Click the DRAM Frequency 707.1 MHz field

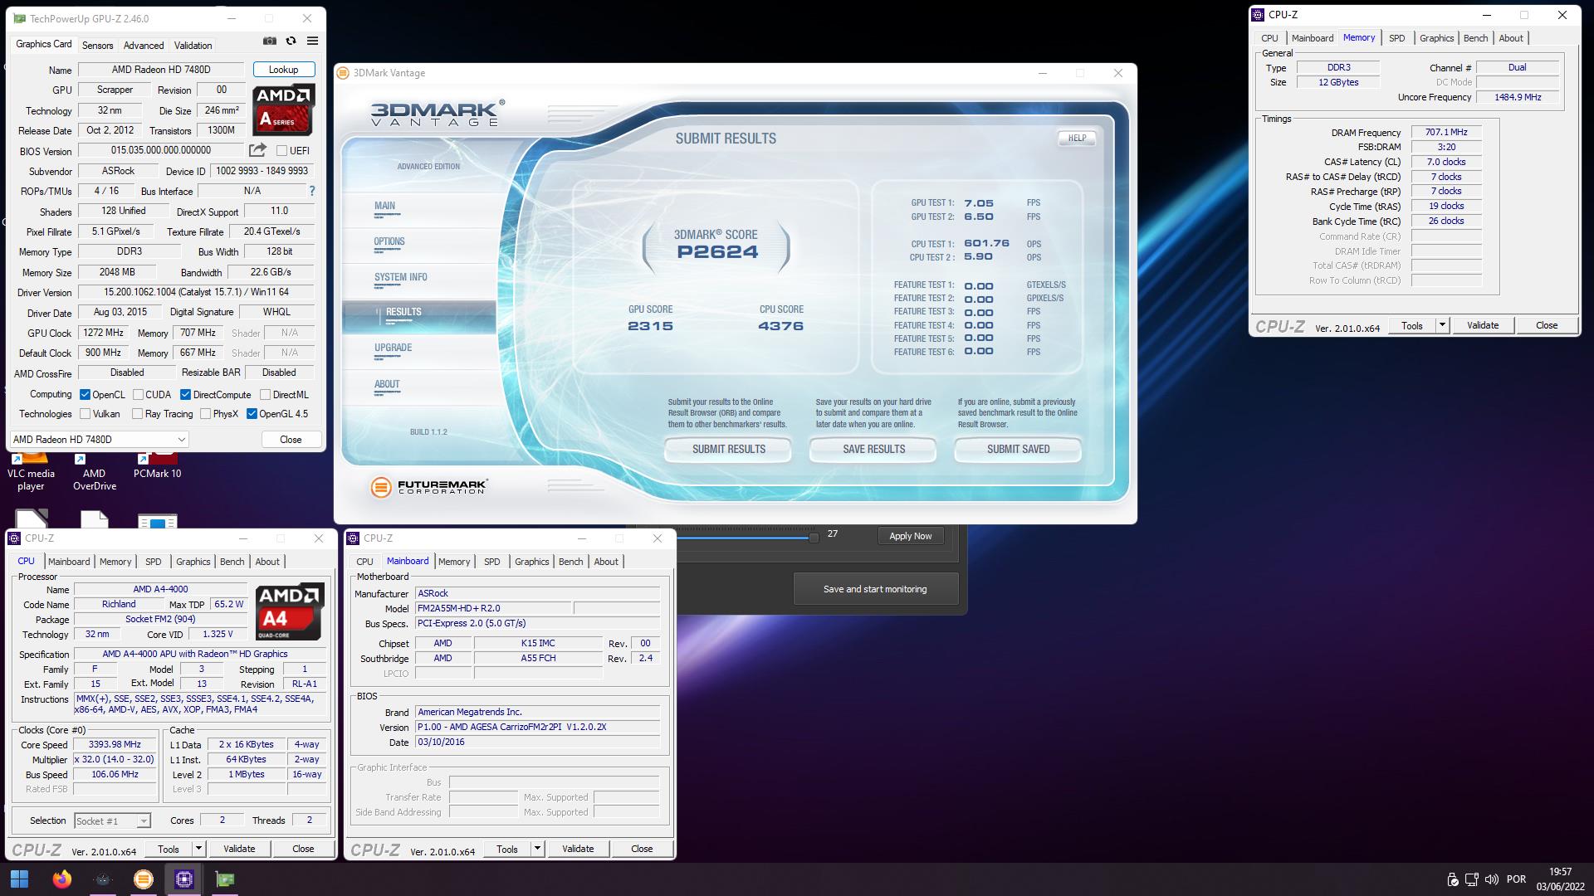click(x=1445, y=132)
